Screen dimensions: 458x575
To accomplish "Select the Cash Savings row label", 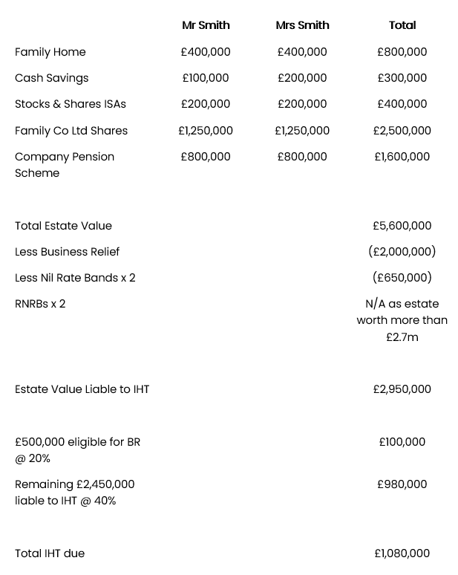I will click(52, 78).
